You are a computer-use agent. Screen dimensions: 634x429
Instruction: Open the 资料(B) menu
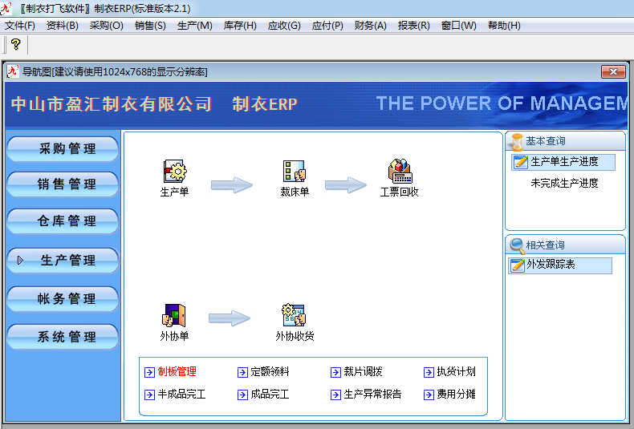point(63,26)
